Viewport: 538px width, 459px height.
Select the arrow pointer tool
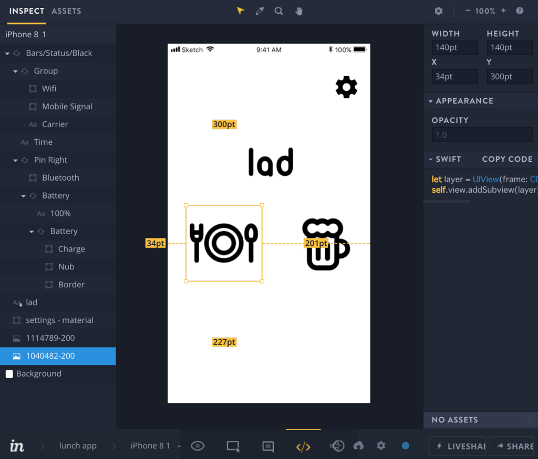click(x=240, y=11)
